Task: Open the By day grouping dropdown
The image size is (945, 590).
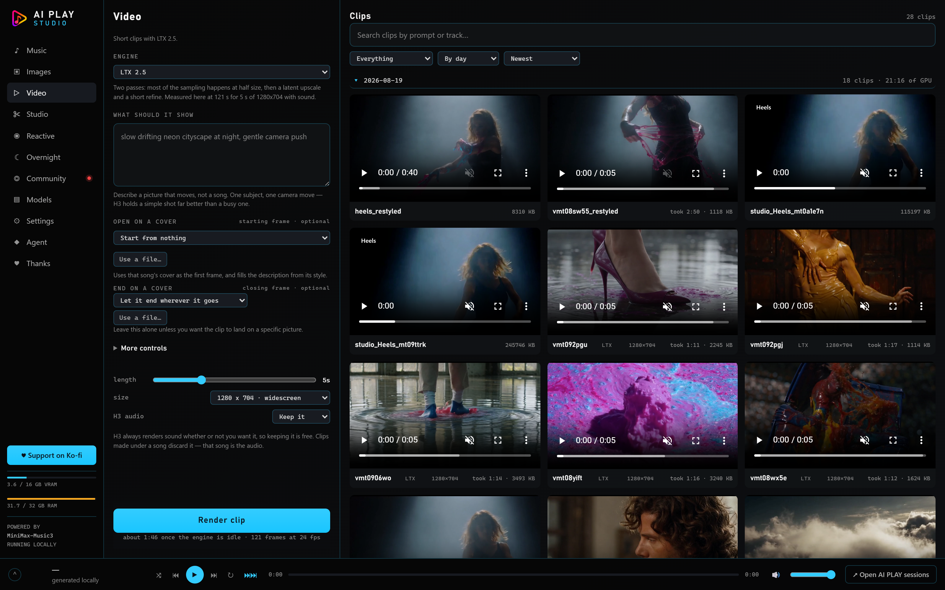Action: tap(468, 58)
